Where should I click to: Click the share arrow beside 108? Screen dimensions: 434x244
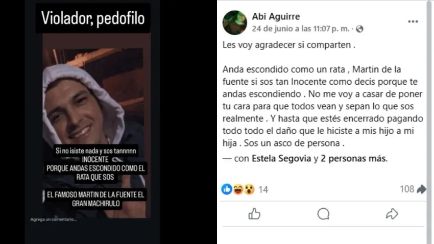pos(421,189)
